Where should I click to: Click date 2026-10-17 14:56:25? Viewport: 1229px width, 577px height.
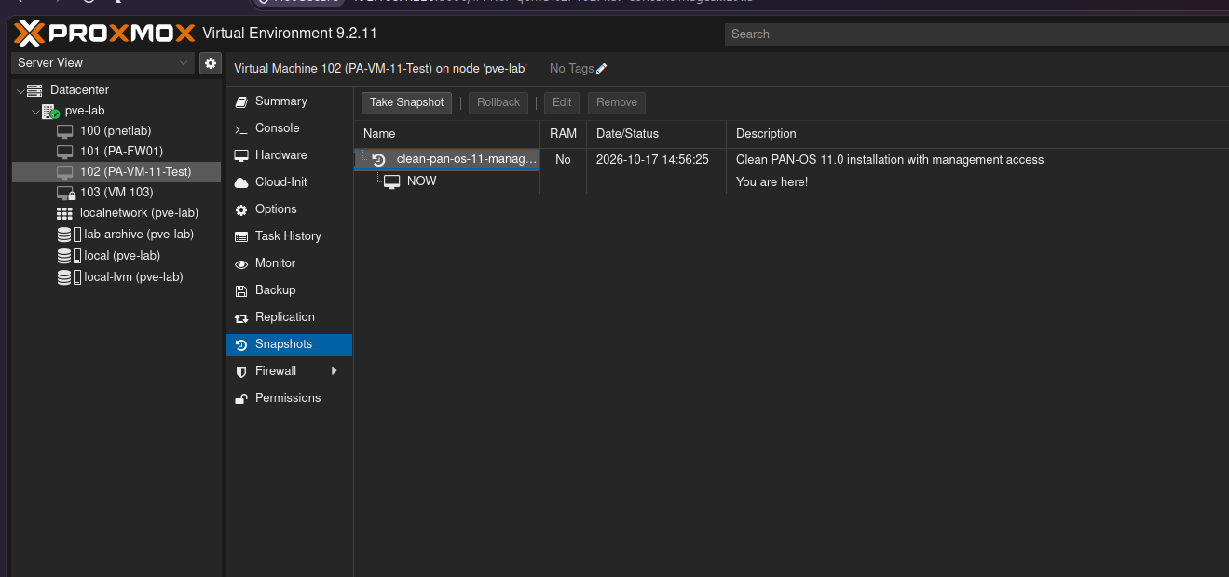(x=652, y=160)
